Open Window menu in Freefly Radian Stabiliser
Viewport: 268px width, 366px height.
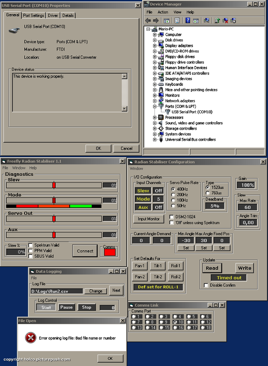click(19, 168)
